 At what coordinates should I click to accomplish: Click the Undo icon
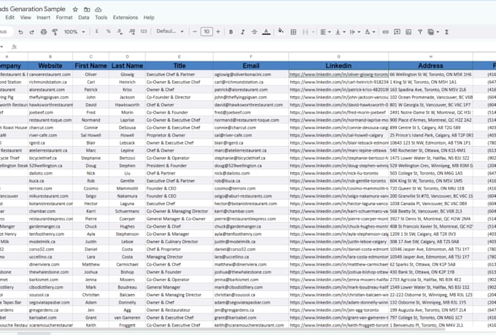tap(20, 32)
